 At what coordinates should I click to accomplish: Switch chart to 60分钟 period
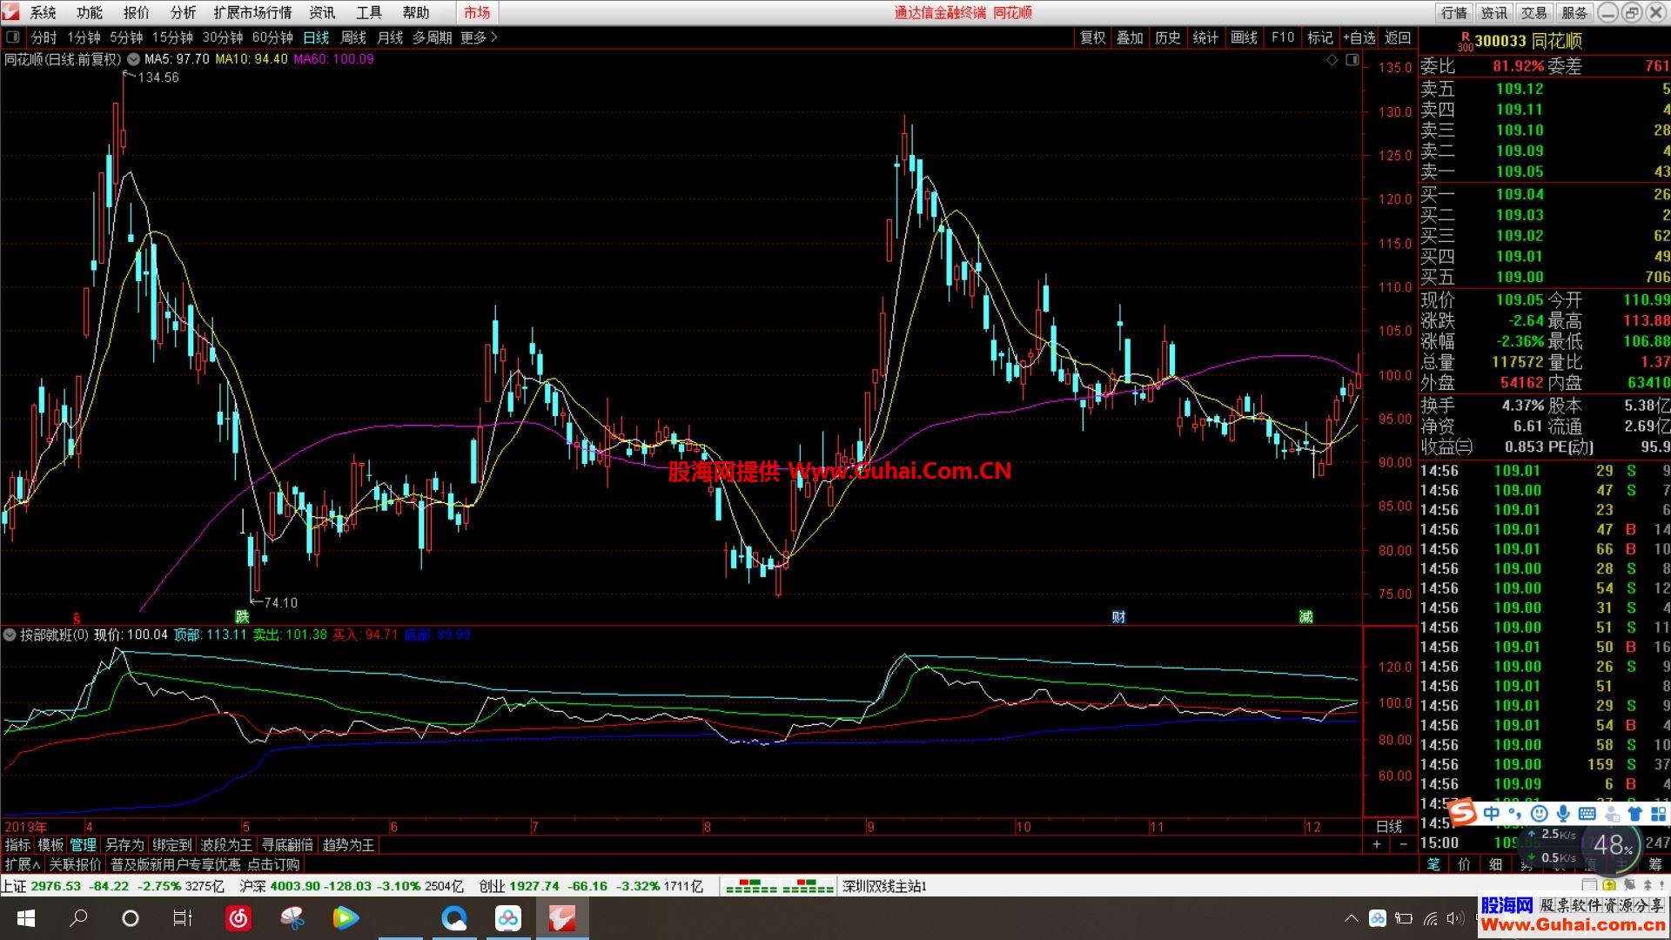click(x=272, y=37)
